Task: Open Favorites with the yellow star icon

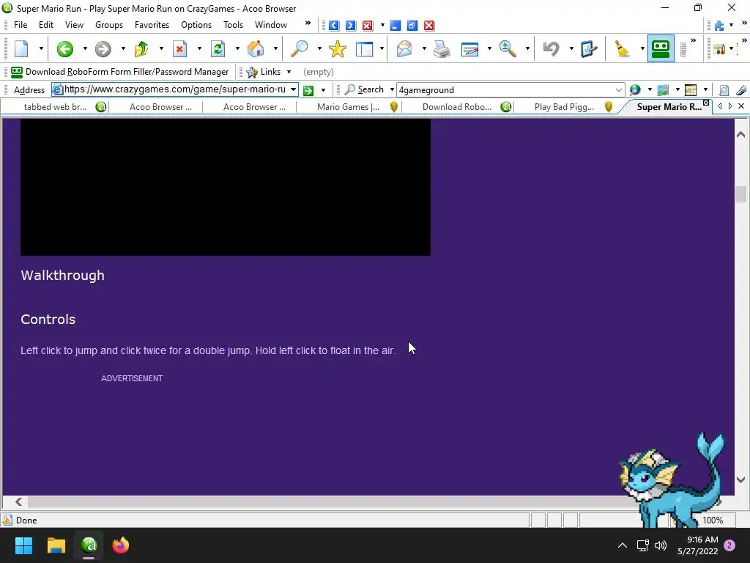Action: 338,49
